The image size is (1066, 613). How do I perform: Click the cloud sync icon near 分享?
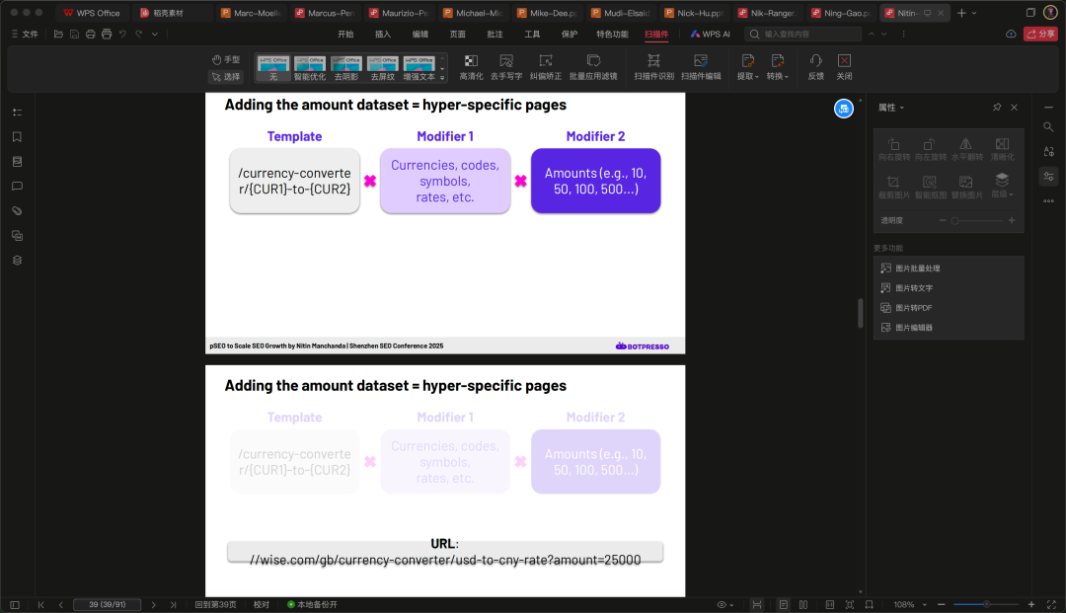[x=1011, y=34]
